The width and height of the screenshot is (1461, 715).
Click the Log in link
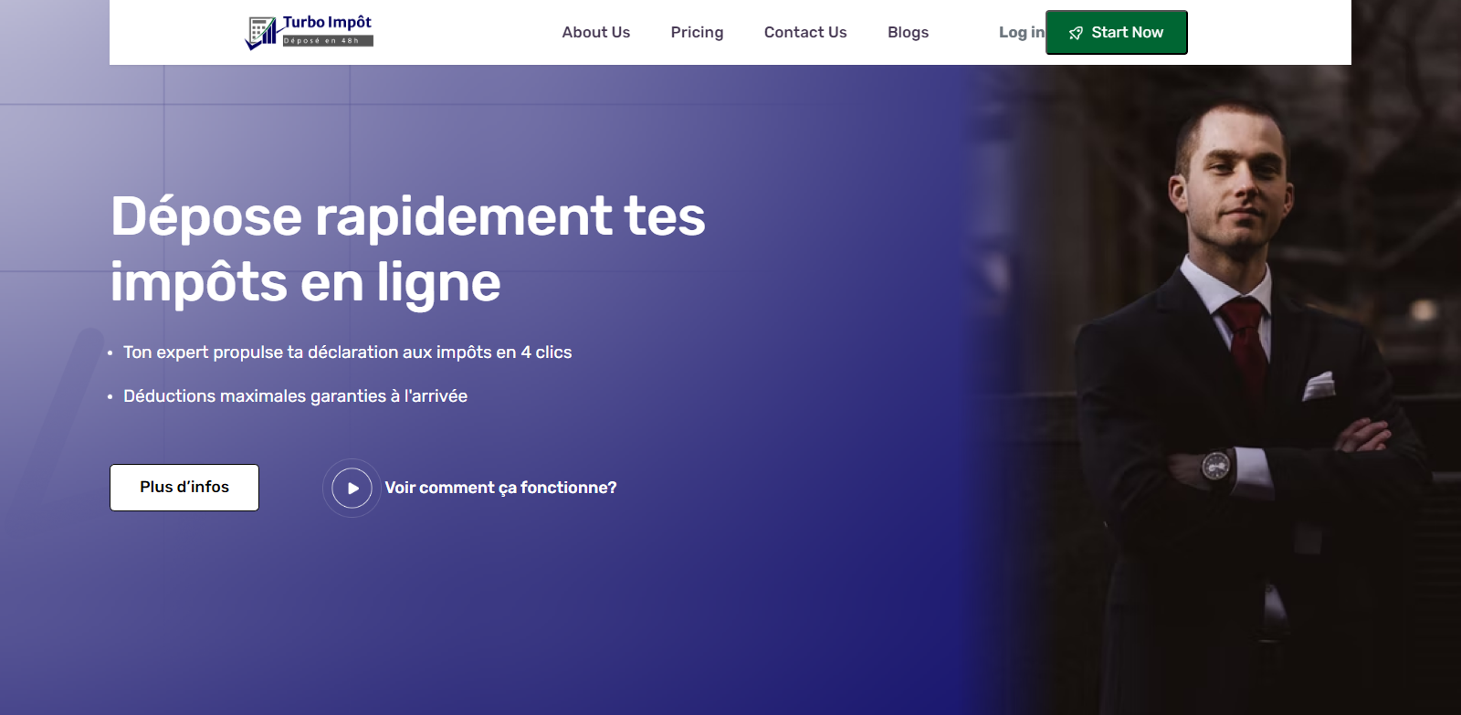tap(1020, 32)
